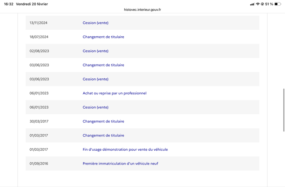Tap the cellular signal strength icon
The height and width of the screenshot is (187, 285).
(252, 4)
